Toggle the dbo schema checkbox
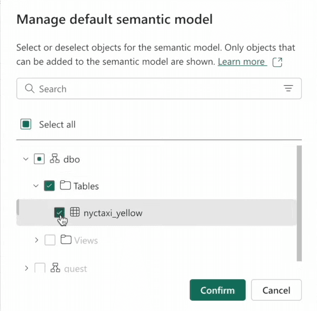 [x=39, y=159]
